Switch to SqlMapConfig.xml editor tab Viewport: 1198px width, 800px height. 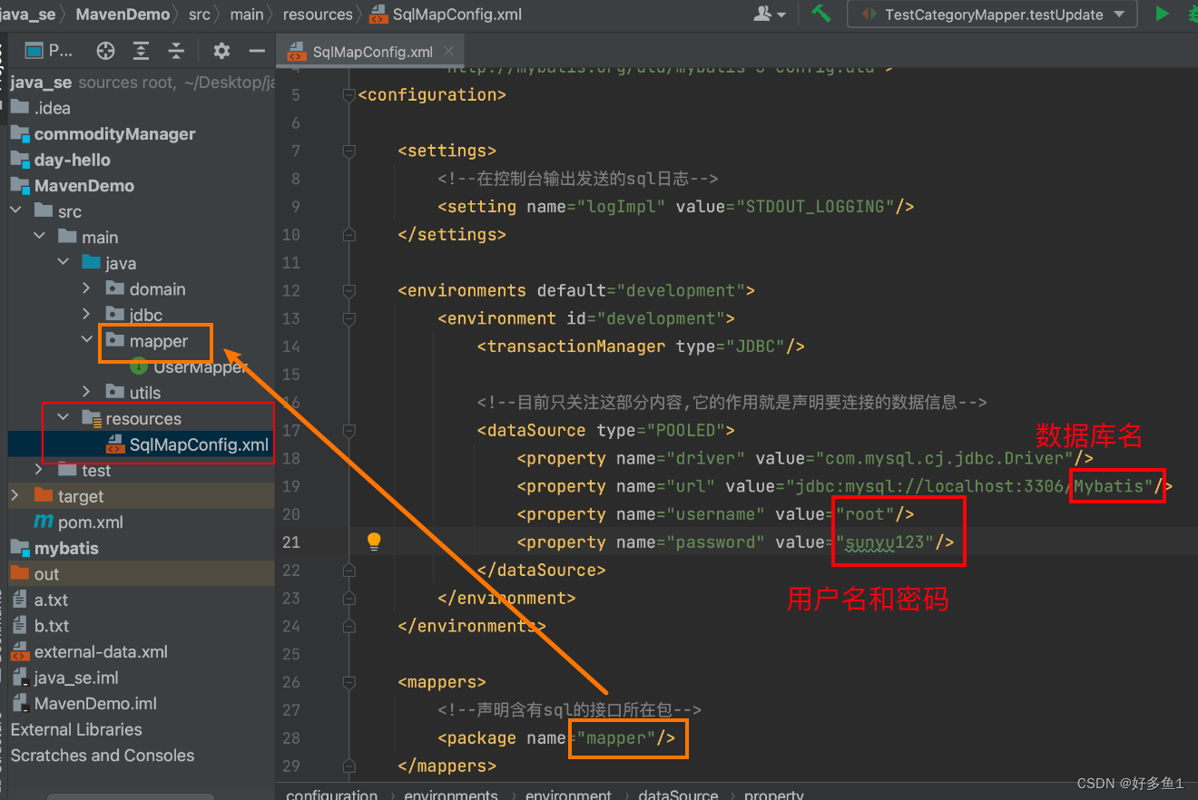[x=372, y=51]
